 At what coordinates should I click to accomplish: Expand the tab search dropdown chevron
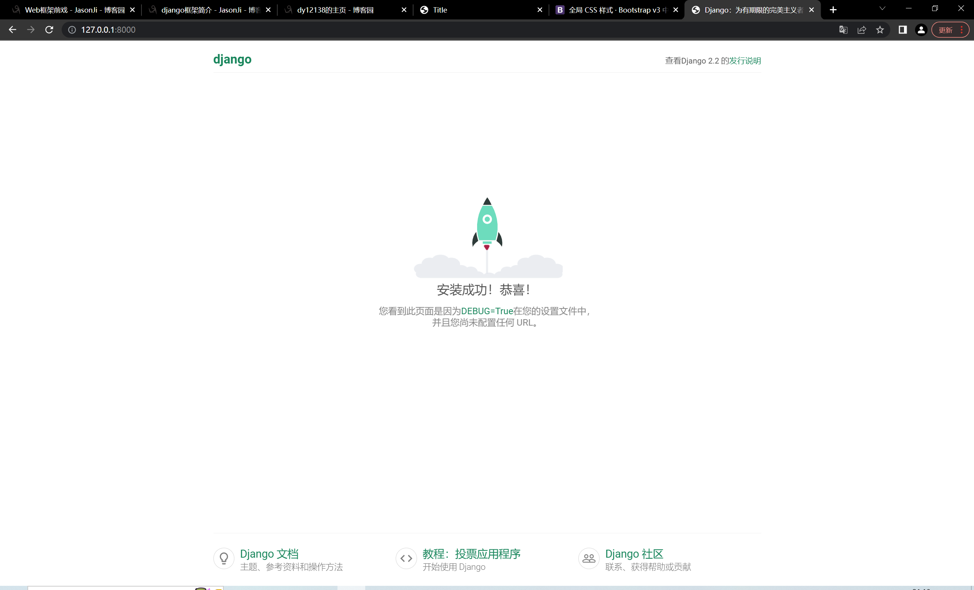tap(882, 8)
